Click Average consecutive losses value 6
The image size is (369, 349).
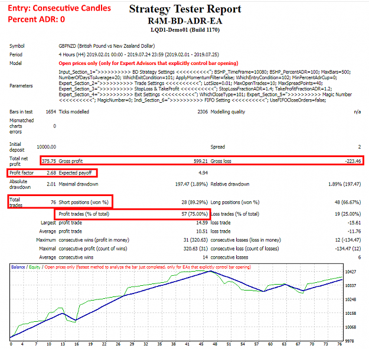point(360,257)
